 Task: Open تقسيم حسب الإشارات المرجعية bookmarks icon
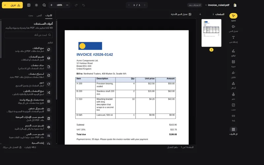49,118
